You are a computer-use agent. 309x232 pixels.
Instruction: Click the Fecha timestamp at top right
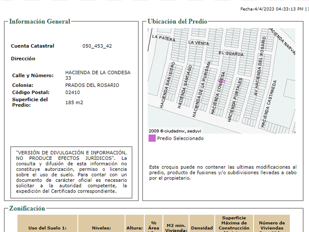[272, 9]
